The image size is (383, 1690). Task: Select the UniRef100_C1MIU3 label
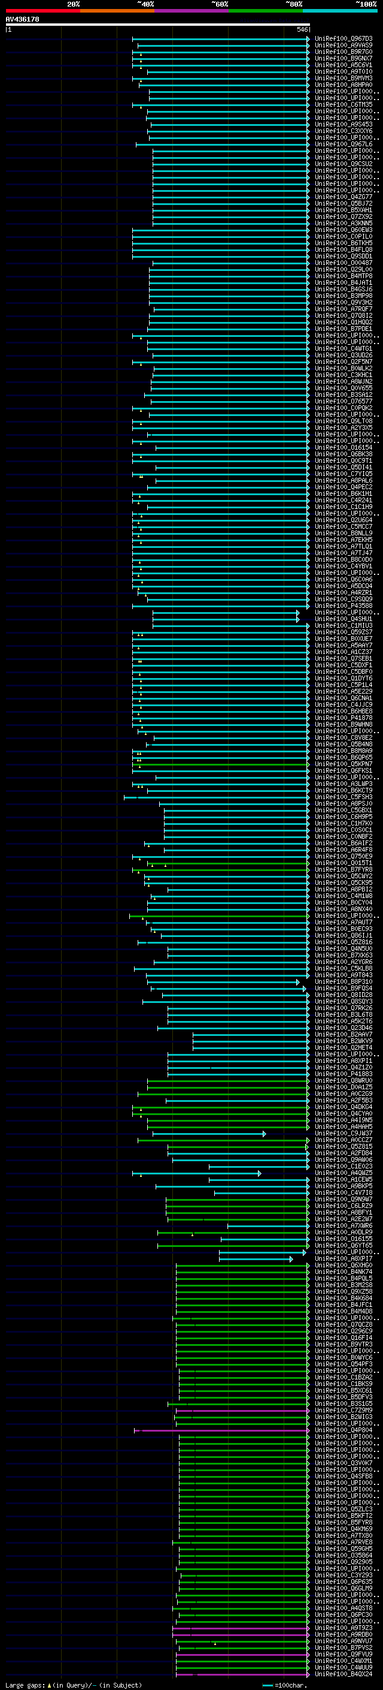(344, 625)
